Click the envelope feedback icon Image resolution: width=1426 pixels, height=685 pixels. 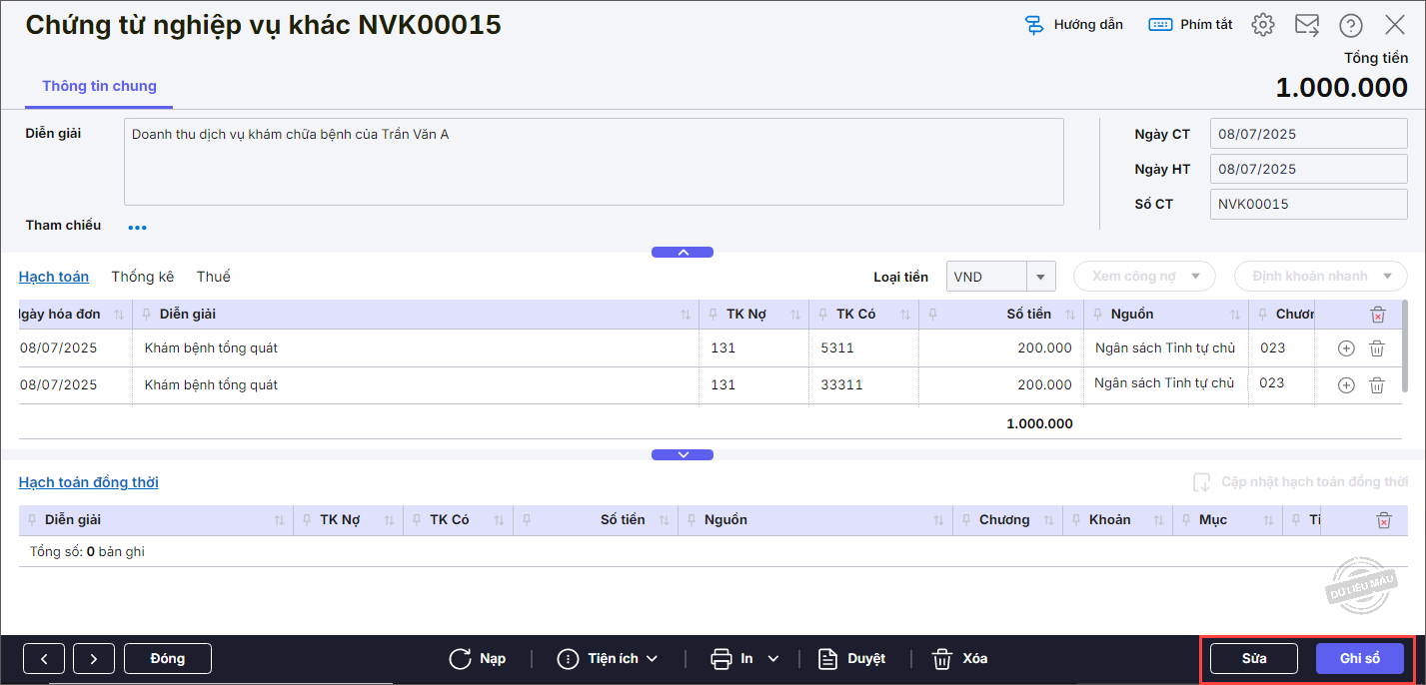coord(1307,25)
